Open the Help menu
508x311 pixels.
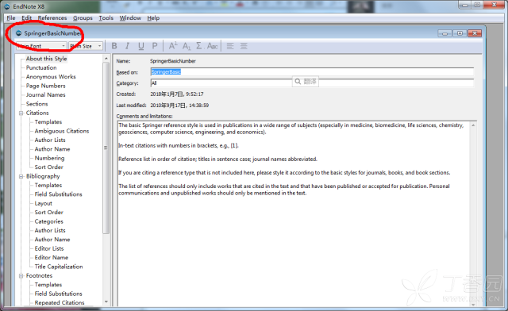[x=153, y=17]
